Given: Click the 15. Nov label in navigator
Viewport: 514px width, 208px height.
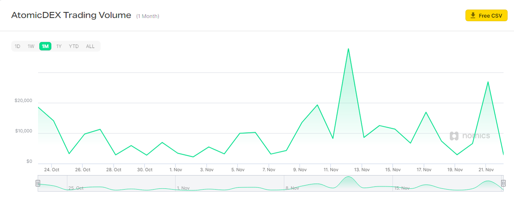Looking at the screenshot, I should [x=402, y=188].
